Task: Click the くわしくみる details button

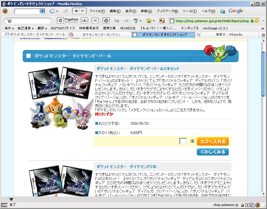Action: coord(212,152)
